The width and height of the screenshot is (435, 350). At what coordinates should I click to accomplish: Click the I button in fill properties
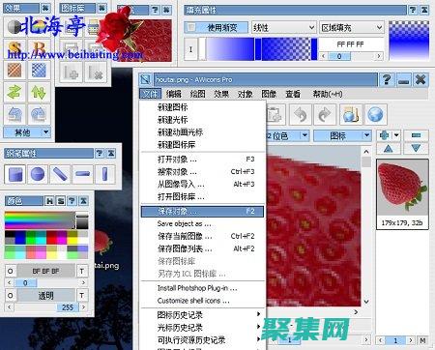point(190,49)
